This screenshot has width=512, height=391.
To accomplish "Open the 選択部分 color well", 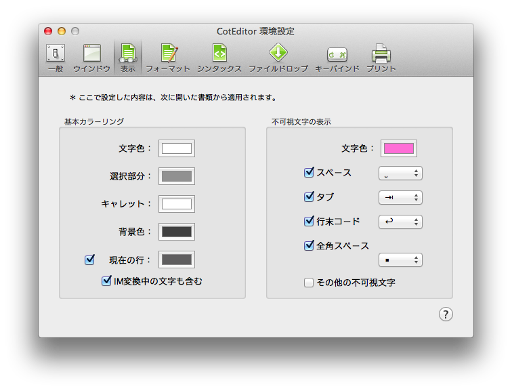I will pos(177,176).
